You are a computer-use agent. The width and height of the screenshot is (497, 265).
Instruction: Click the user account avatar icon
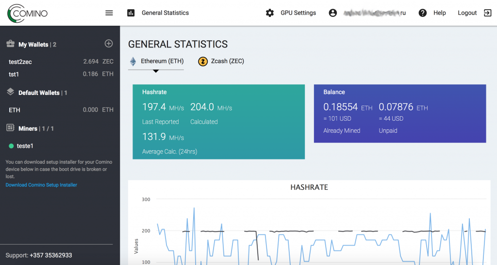click(332, 13)
